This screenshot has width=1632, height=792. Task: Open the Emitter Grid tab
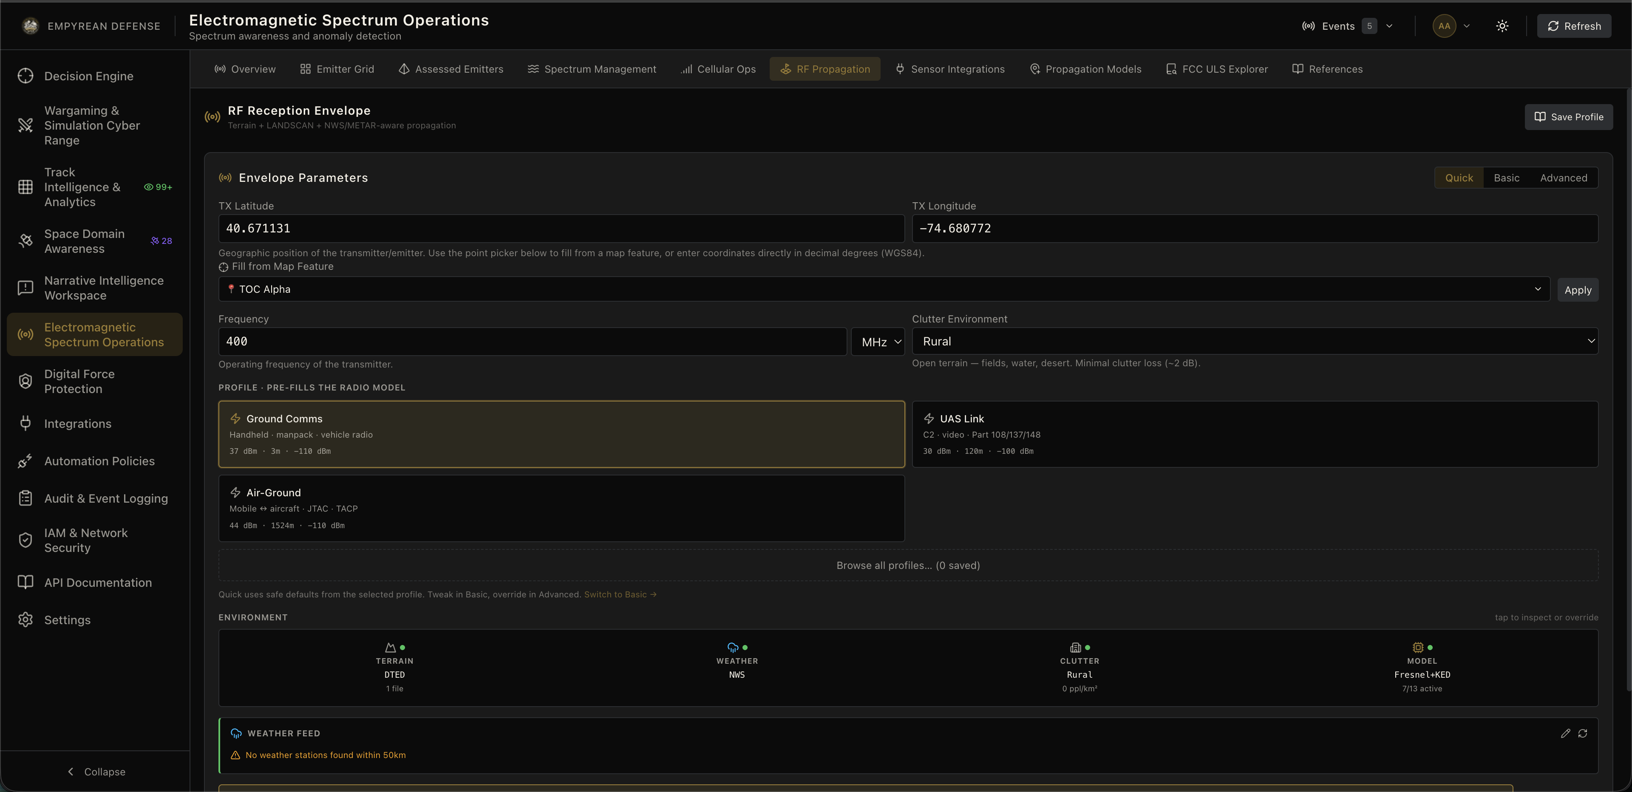coord(337,69)
